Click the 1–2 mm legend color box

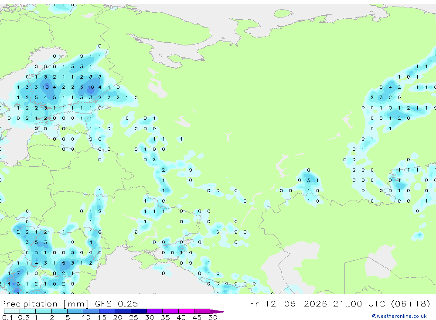pos(44,311)
